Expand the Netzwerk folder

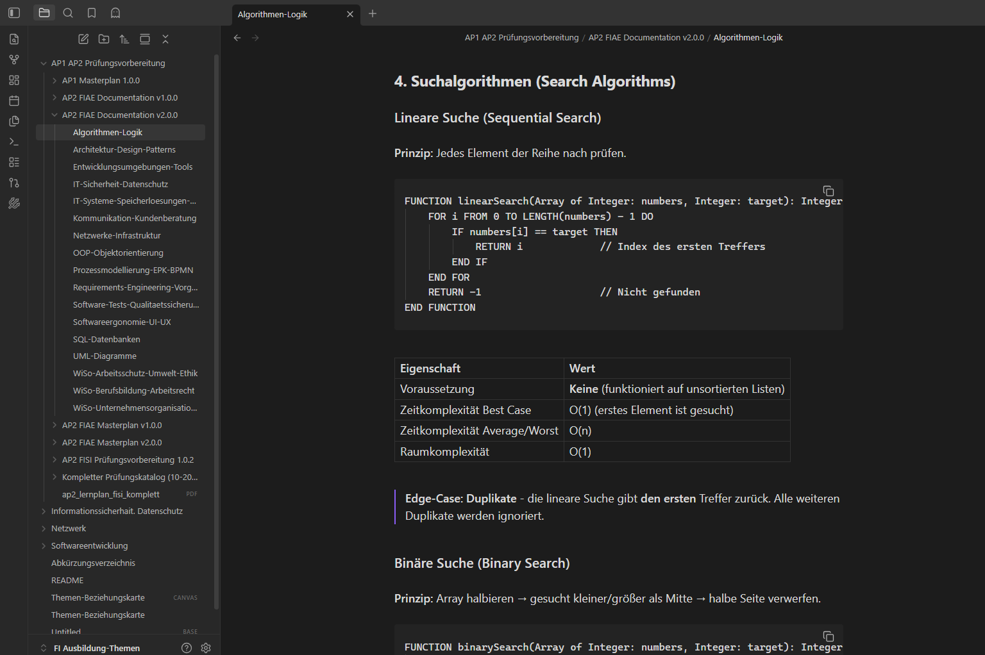click(x=44, y=528)
